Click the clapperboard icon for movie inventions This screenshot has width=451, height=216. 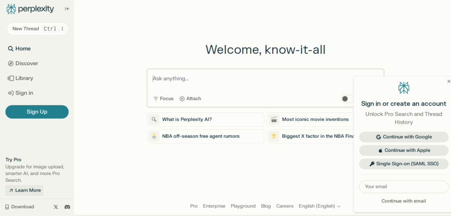pyautogui.click(x=274, y=119)
